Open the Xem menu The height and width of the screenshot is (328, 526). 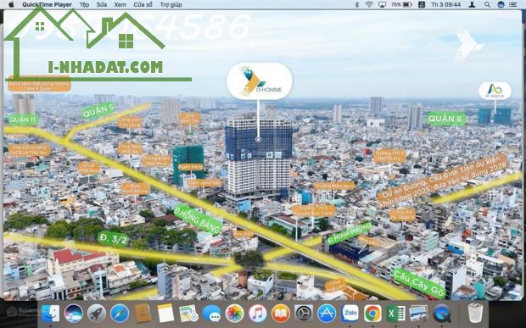(120, 4)
